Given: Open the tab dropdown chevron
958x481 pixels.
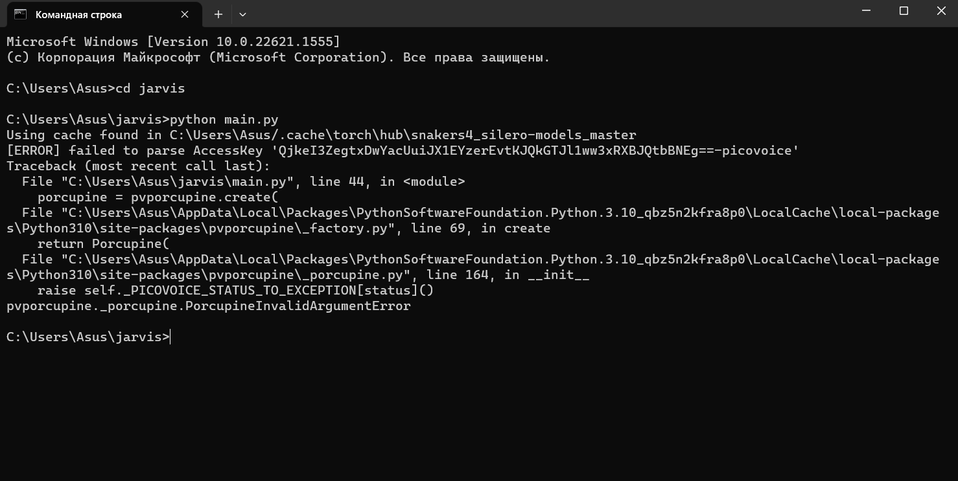Looking at the screenshot, I should click(241, 14).
